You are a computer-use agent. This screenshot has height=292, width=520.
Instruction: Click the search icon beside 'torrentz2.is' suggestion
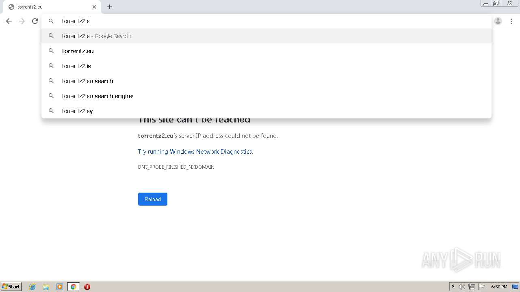point(51,66)
